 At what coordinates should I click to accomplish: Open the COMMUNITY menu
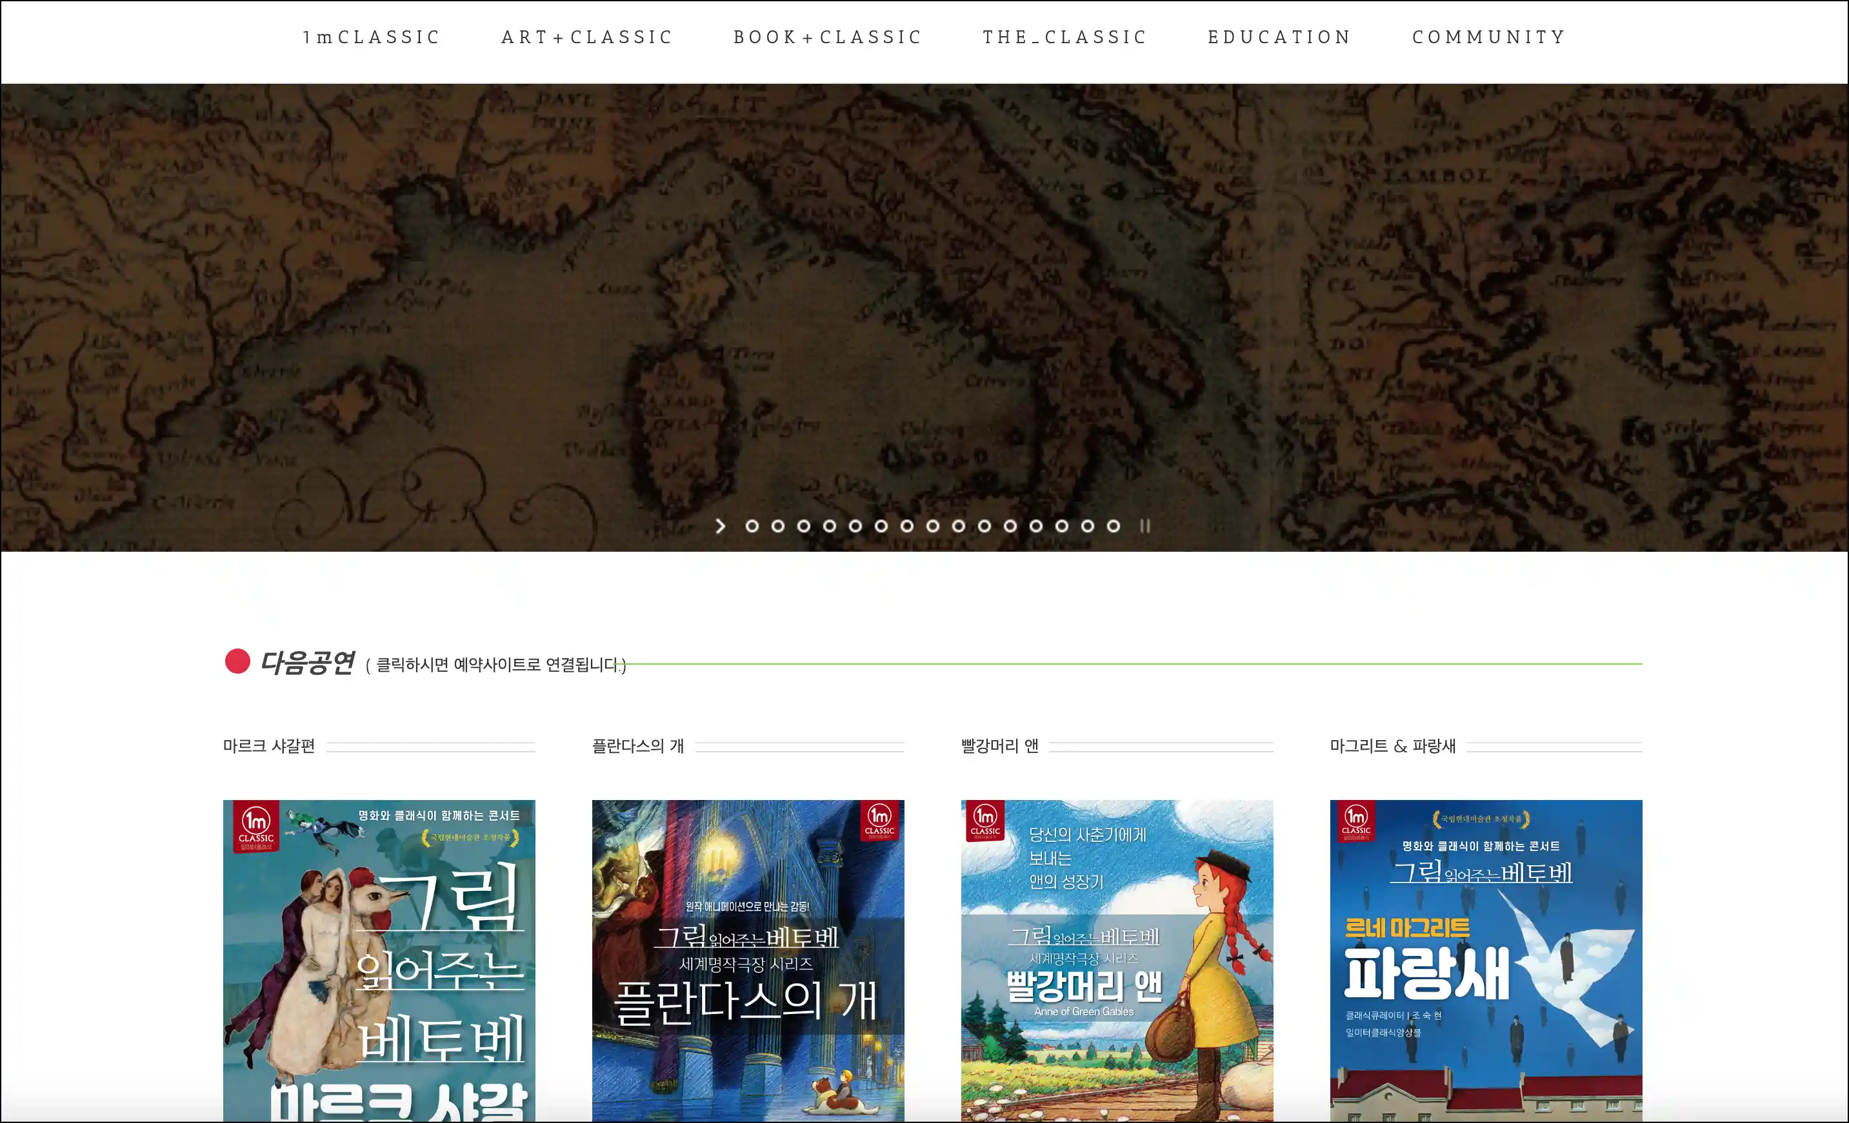click(x=1490, y=37)
